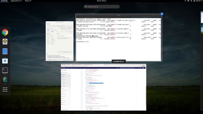Screen dimensions: 203x114
Task: Show all applications grid
Action: click(5, 89)
